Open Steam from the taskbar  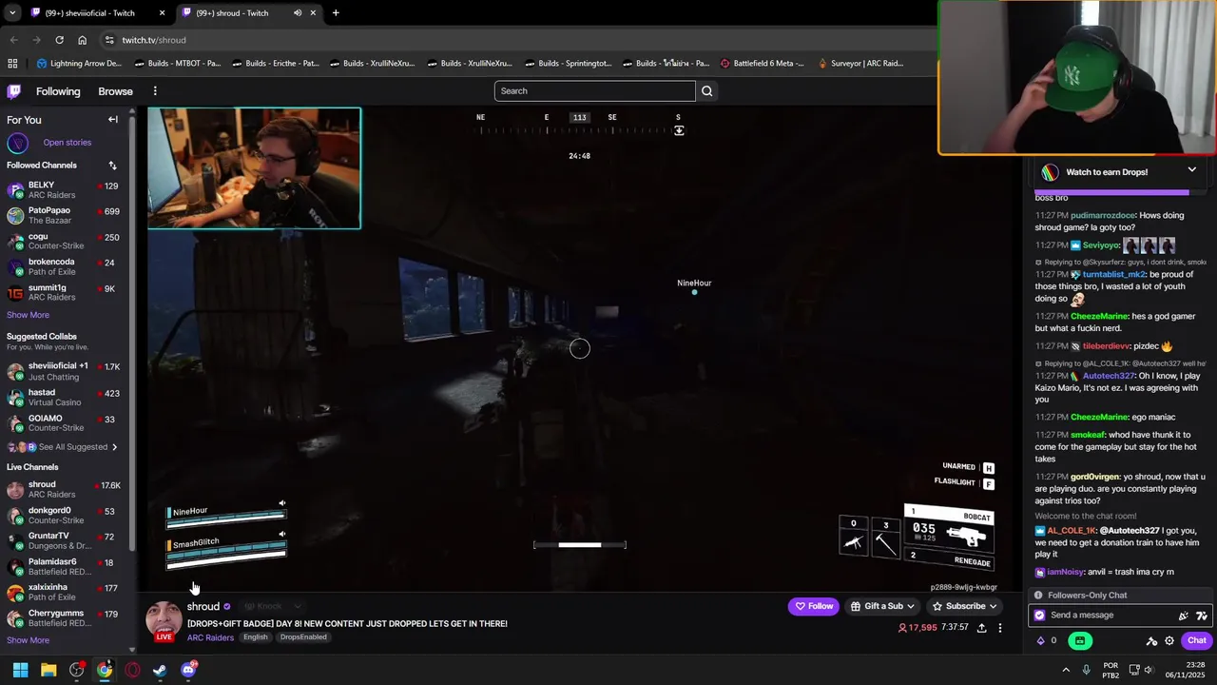[x=160, y=670]
